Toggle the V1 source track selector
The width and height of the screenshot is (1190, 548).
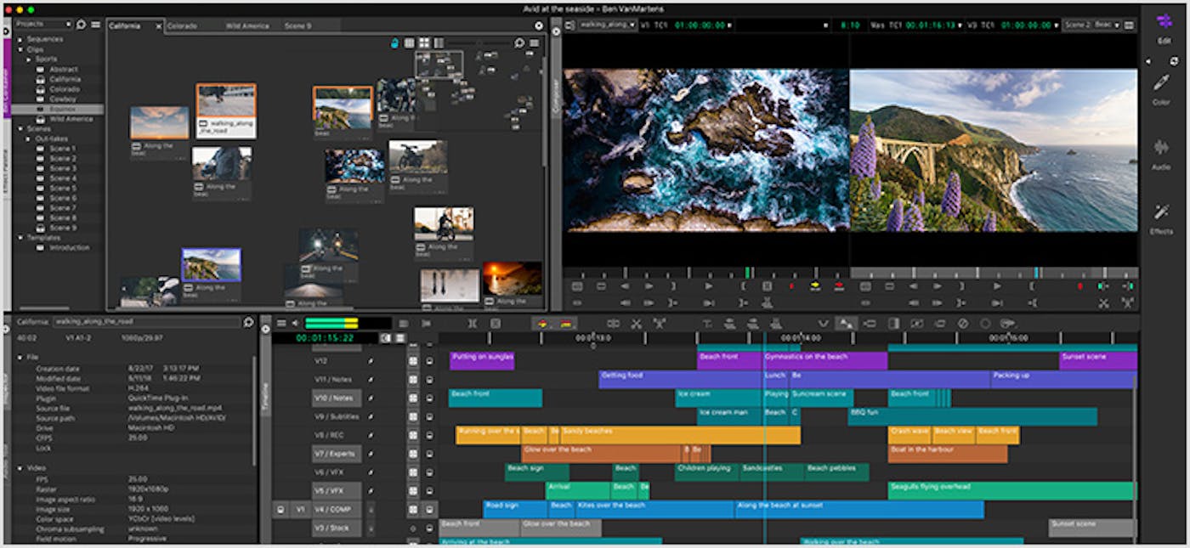tap(299, 510)
